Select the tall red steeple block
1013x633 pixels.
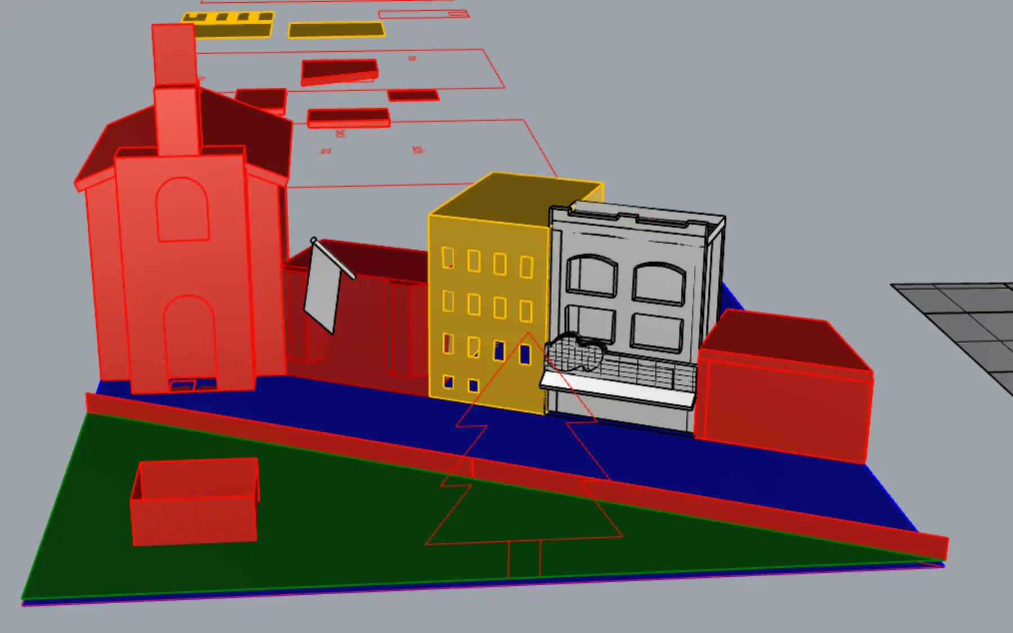click(x=176, y=90)
